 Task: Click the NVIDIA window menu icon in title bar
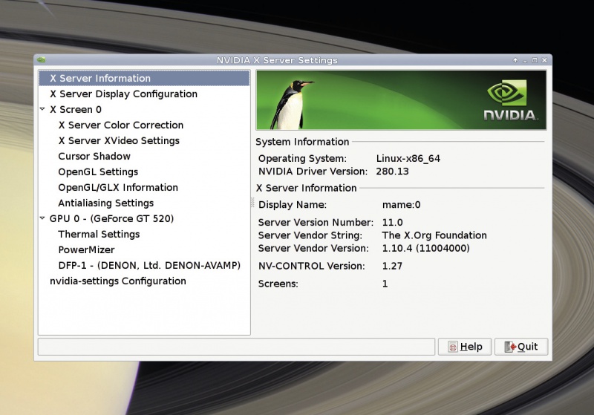click(x=42, y=60)
